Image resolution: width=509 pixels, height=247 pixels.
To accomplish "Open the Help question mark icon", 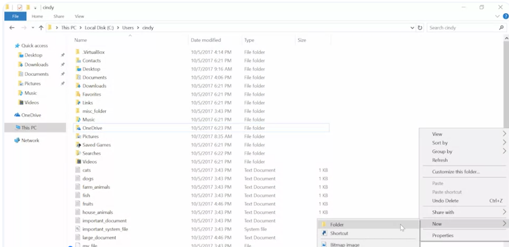I will [506, 17].
